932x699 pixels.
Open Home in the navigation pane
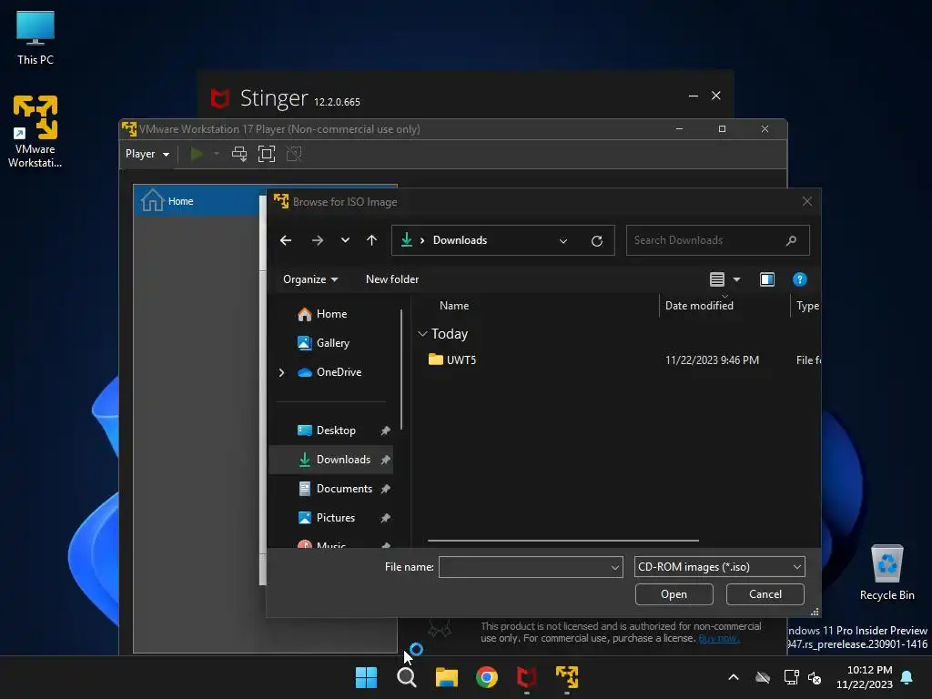pos(331,314)
